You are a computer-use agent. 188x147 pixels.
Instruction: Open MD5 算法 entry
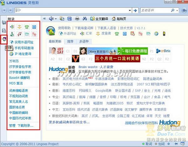(16, 83)
